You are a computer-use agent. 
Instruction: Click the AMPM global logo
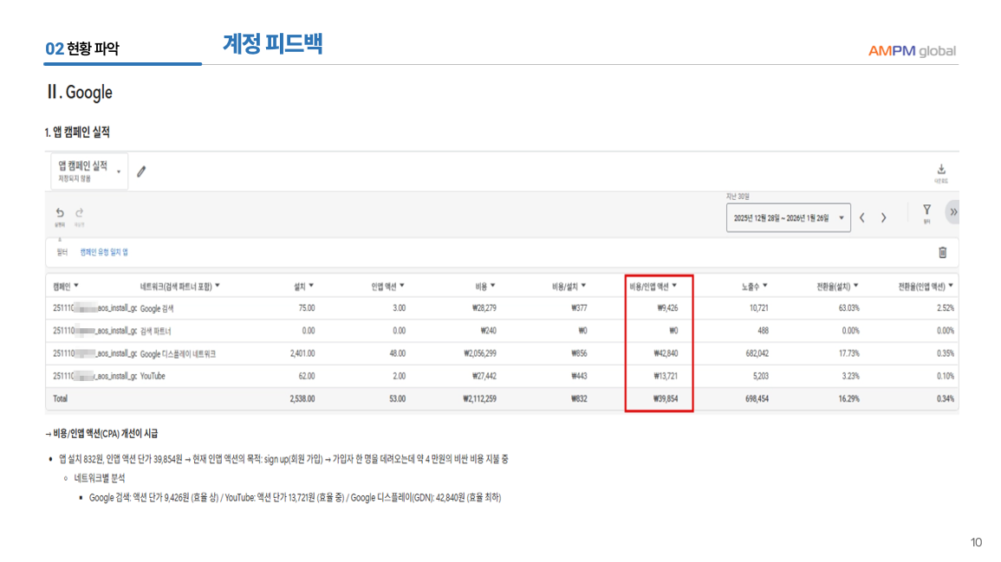coord(912,51)
